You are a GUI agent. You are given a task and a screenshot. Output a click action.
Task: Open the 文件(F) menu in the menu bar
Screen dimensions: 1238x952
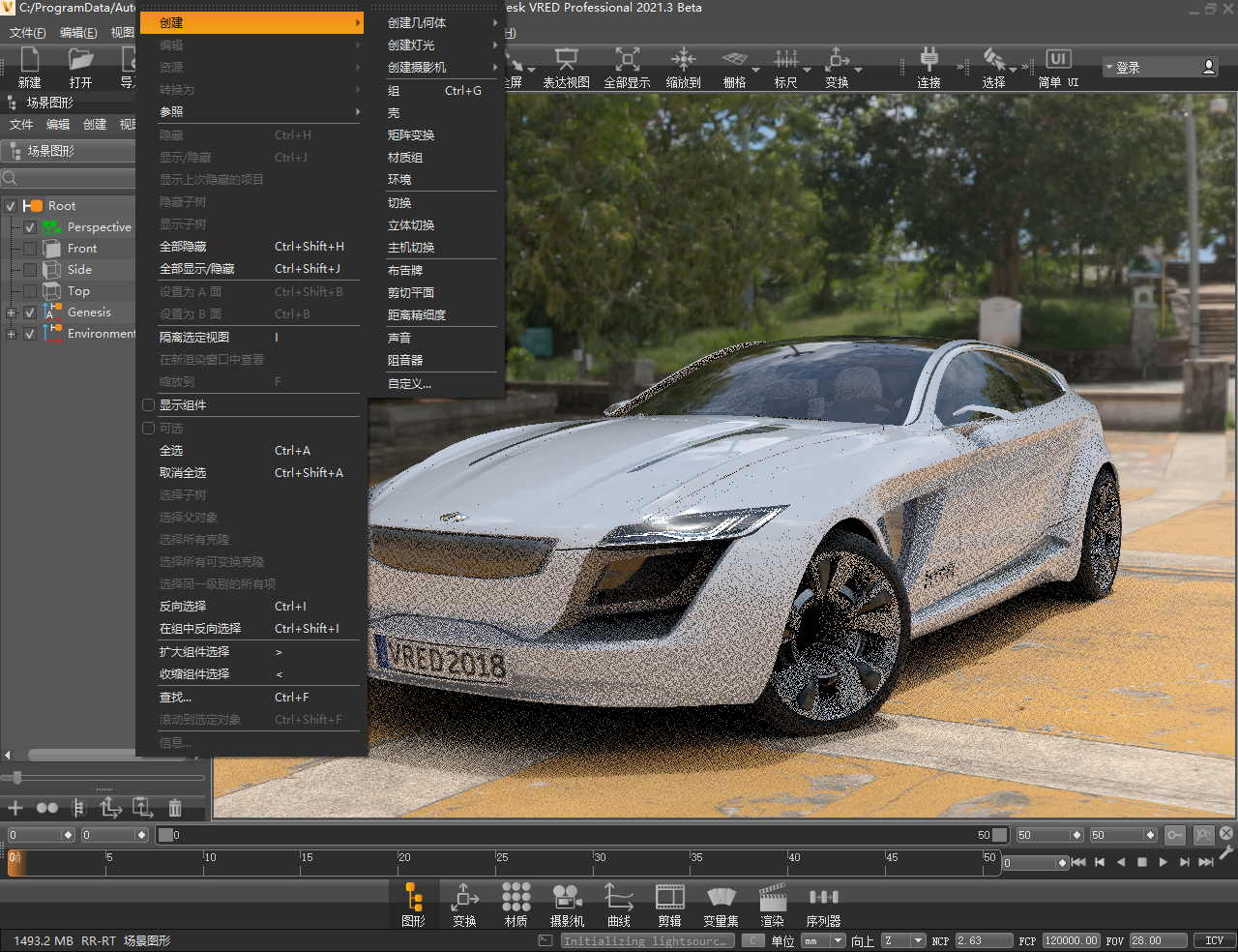coord(28,32)
